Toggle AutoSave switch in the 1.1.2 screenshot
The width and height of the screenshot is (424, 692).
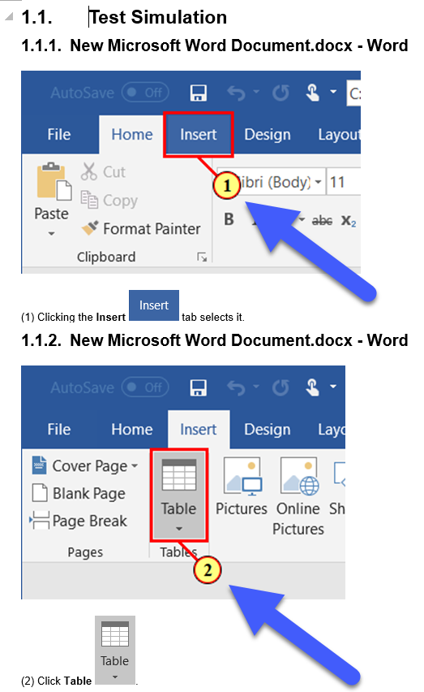145,387
